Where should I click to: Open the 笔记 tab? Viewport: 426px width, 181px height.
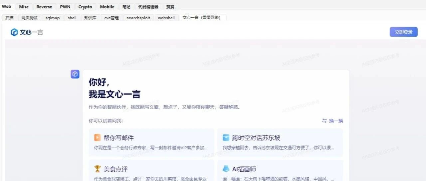tap(126, 7)
